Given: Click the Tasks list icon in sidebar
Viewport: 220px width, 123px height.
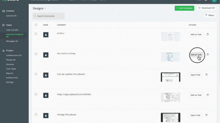Looking at the screenshot, I should [3, 25].
